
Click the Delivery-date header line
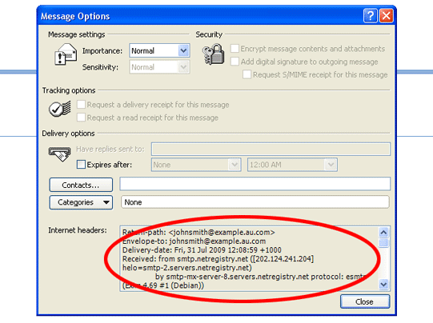pos(202,250)
